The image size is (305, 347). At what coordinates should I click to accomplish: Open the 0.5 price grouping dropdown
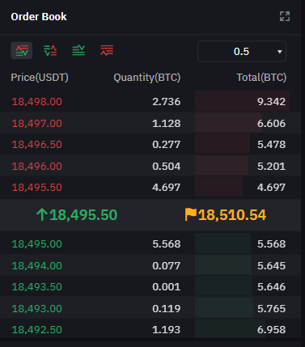(x=242, y=51)
